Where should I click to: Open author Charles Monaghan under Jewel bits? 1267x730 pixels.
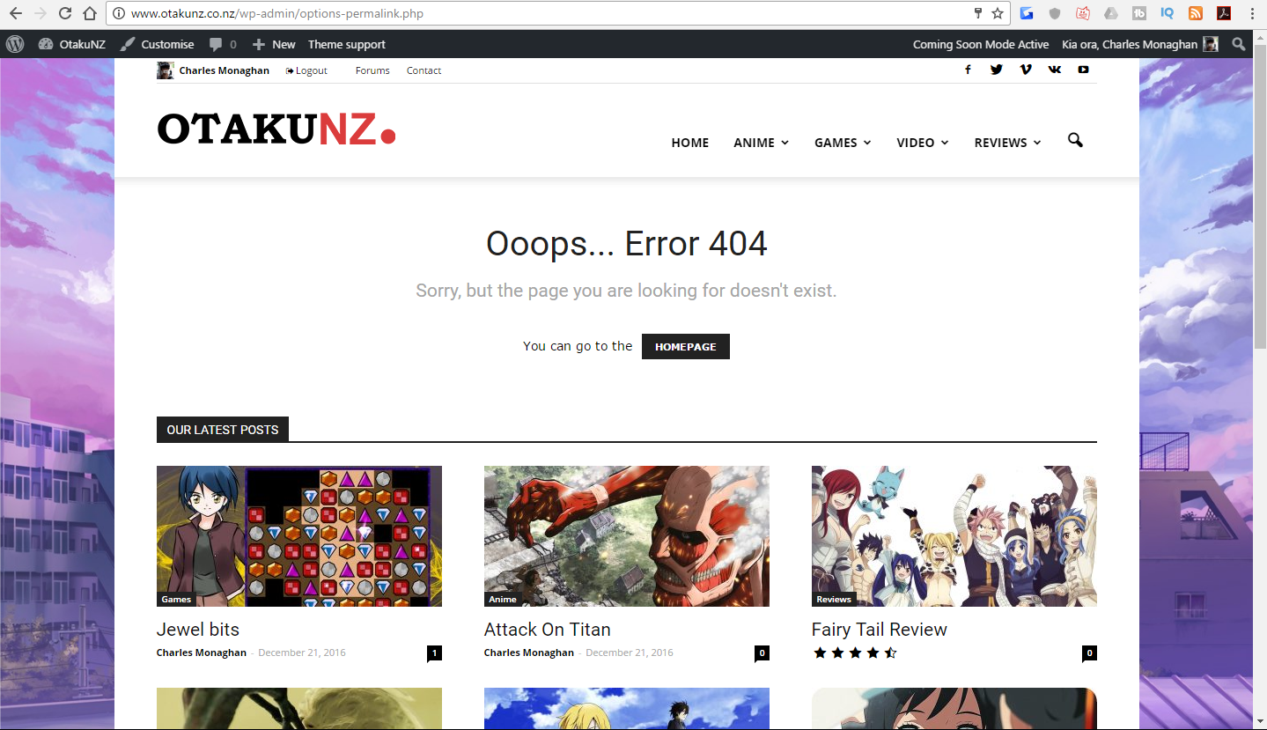point(202,653)
